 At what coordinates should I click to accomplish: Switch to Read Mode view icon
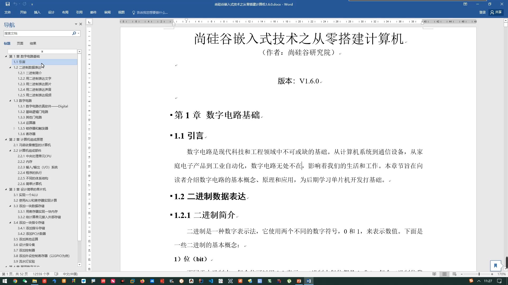tap(434, 274)
